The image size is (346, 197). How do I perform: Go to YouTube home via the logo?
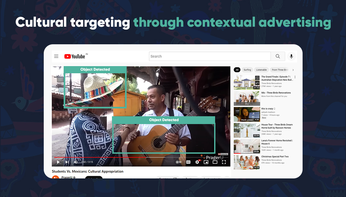(x=74, y=57)
